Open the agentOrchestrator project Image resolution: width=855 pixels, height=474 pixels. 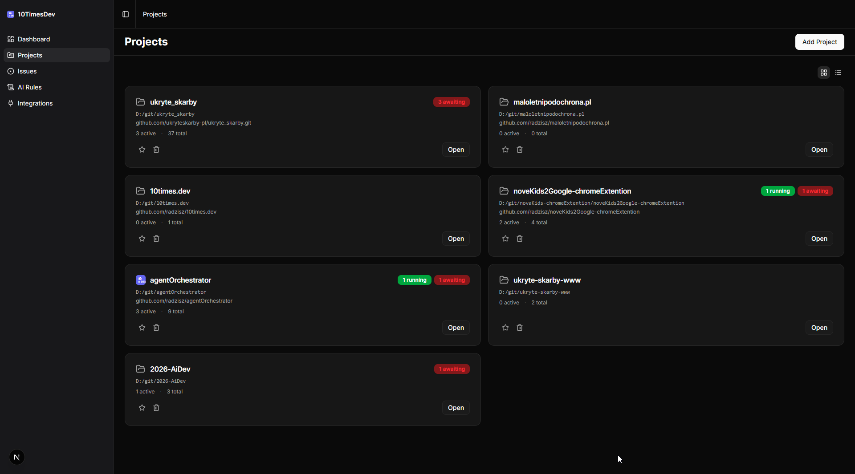[x=456, y=328]
